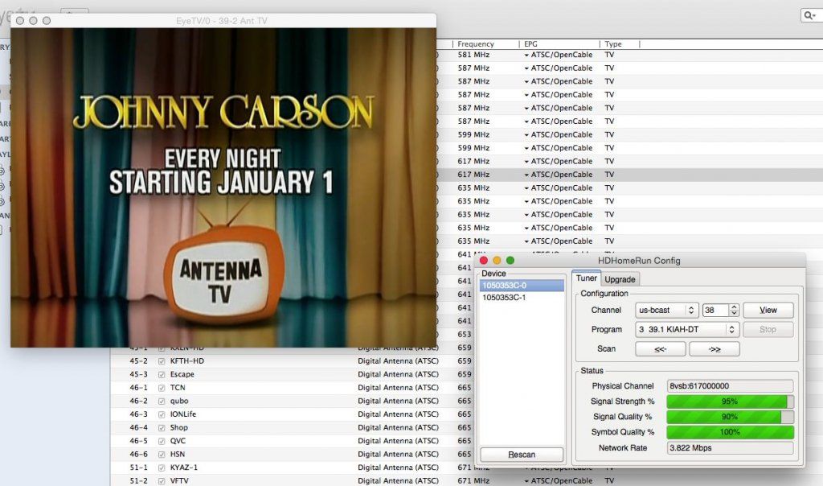Toggle checkbox for KFTH-HD channel
Image resolution: width=823 pixels, height=486 pixels.
pyautogui.click(x=162, y=361)
